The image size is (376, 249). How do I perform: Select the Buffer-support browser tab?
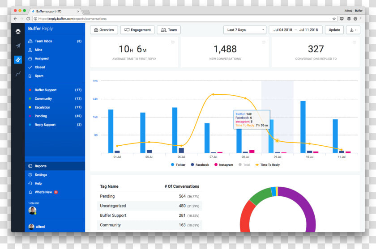pos(55,11)
